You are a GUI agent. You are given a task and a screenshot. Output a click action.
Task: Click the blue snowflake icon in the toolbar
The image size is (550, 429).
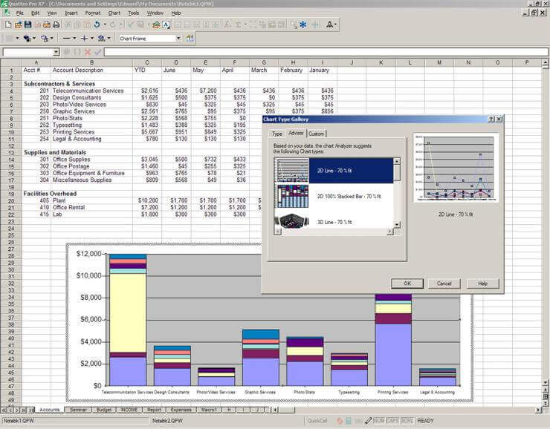[302, 24]
